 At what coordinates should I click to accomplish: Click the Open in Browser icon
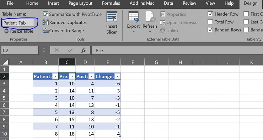coord(163,22)
